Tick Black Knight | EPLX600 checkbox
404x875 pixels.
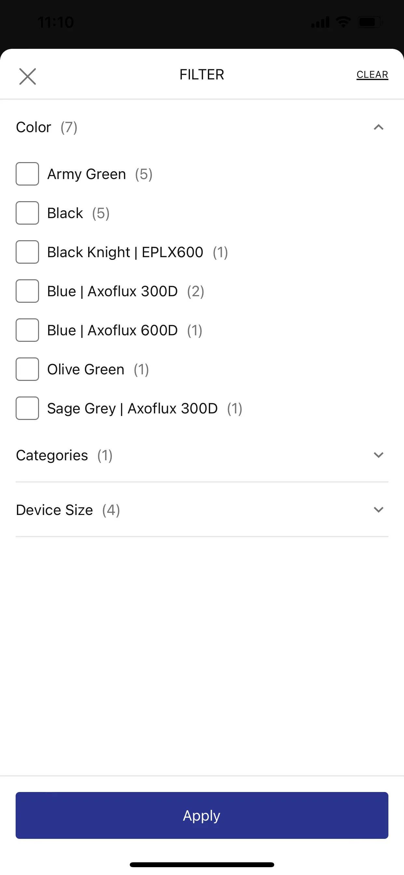(27, 252)
